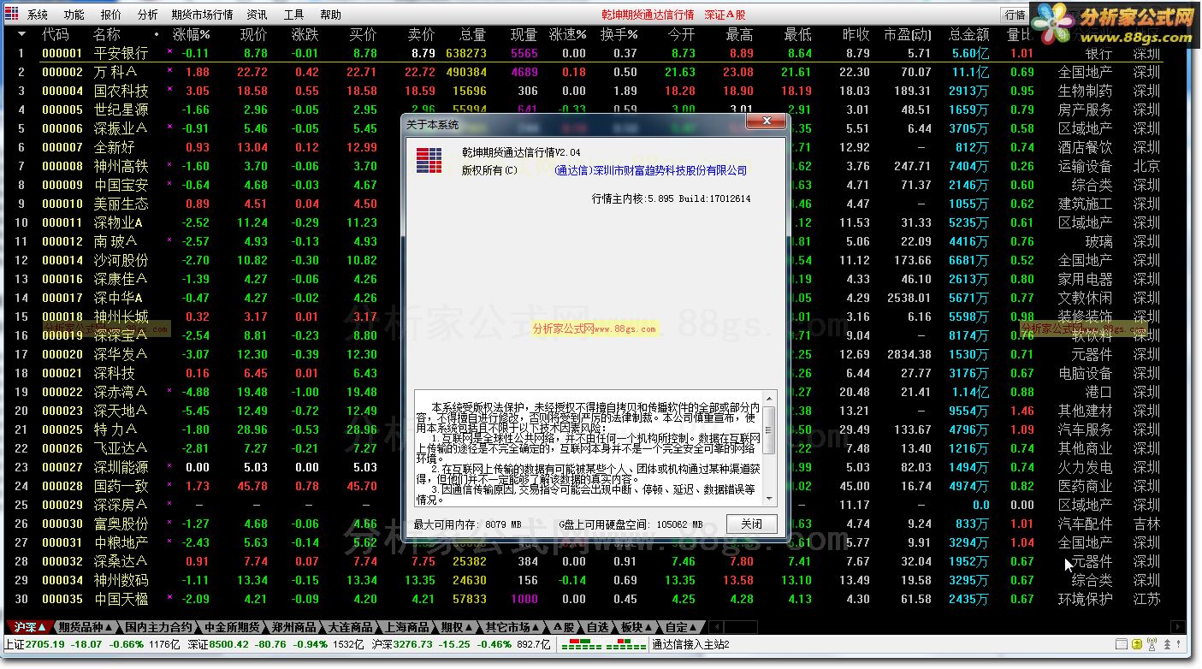Sort by the 市盈(动) column header
1202x669 pixels.
pos(908,35)
